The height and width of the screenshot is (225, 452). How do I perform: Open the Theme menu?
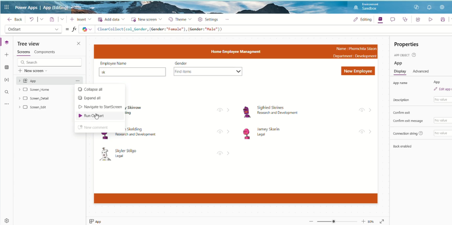pyautogui.click(x=180, y=19)
